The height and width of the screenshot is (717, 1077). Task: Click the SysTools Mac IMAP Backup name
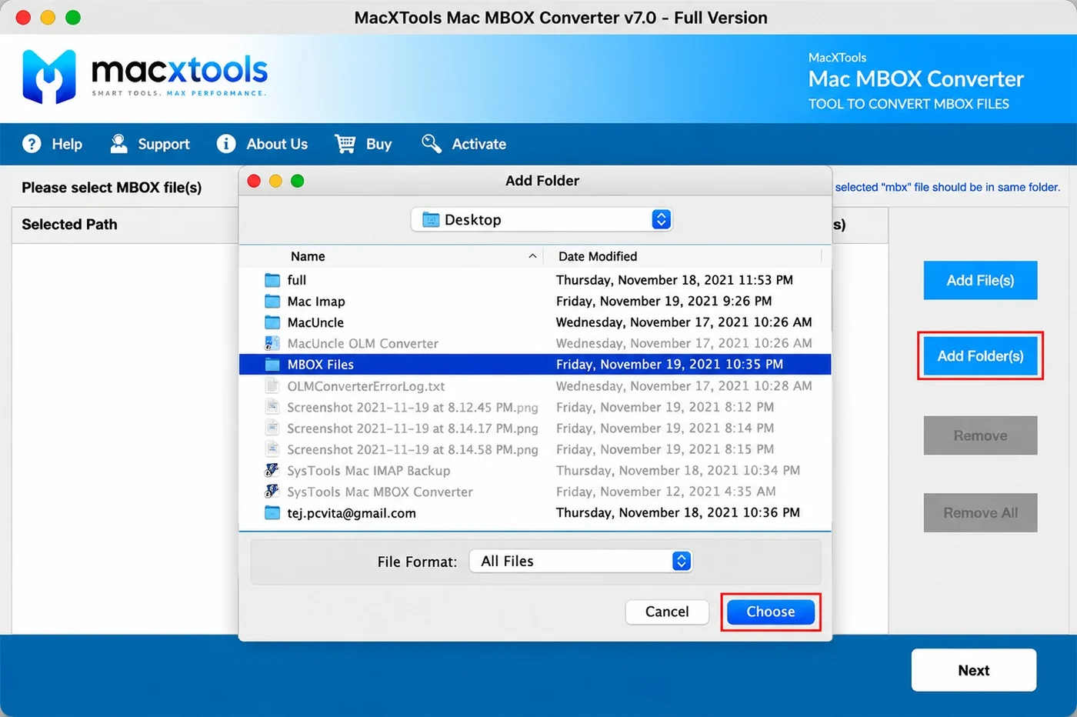click(368, 471)
